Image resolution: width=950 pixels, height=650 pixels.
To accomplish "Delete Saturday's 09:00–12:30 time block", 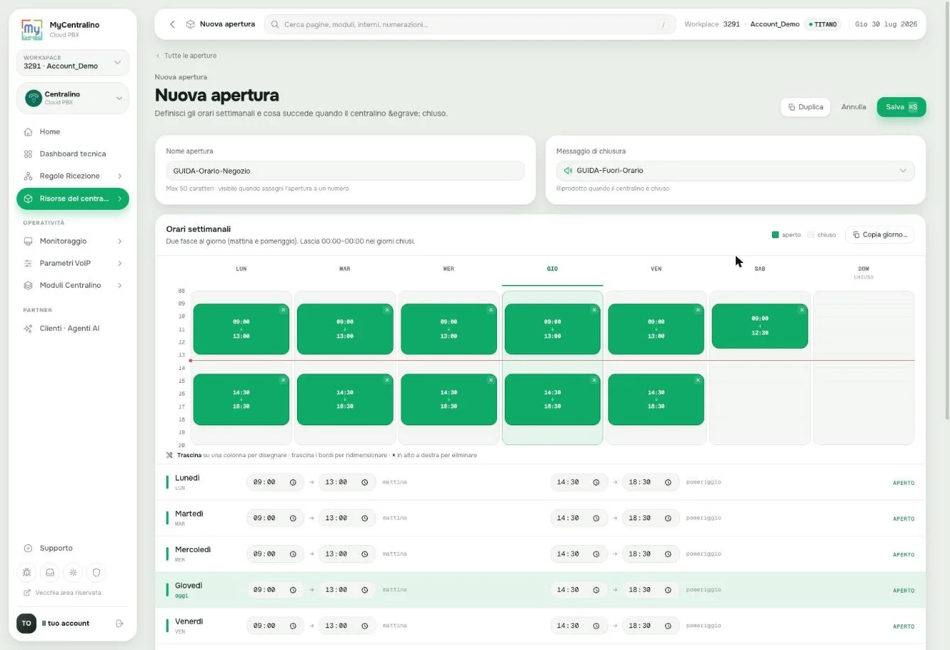I will pyautogui.click(x=802, y=310).
